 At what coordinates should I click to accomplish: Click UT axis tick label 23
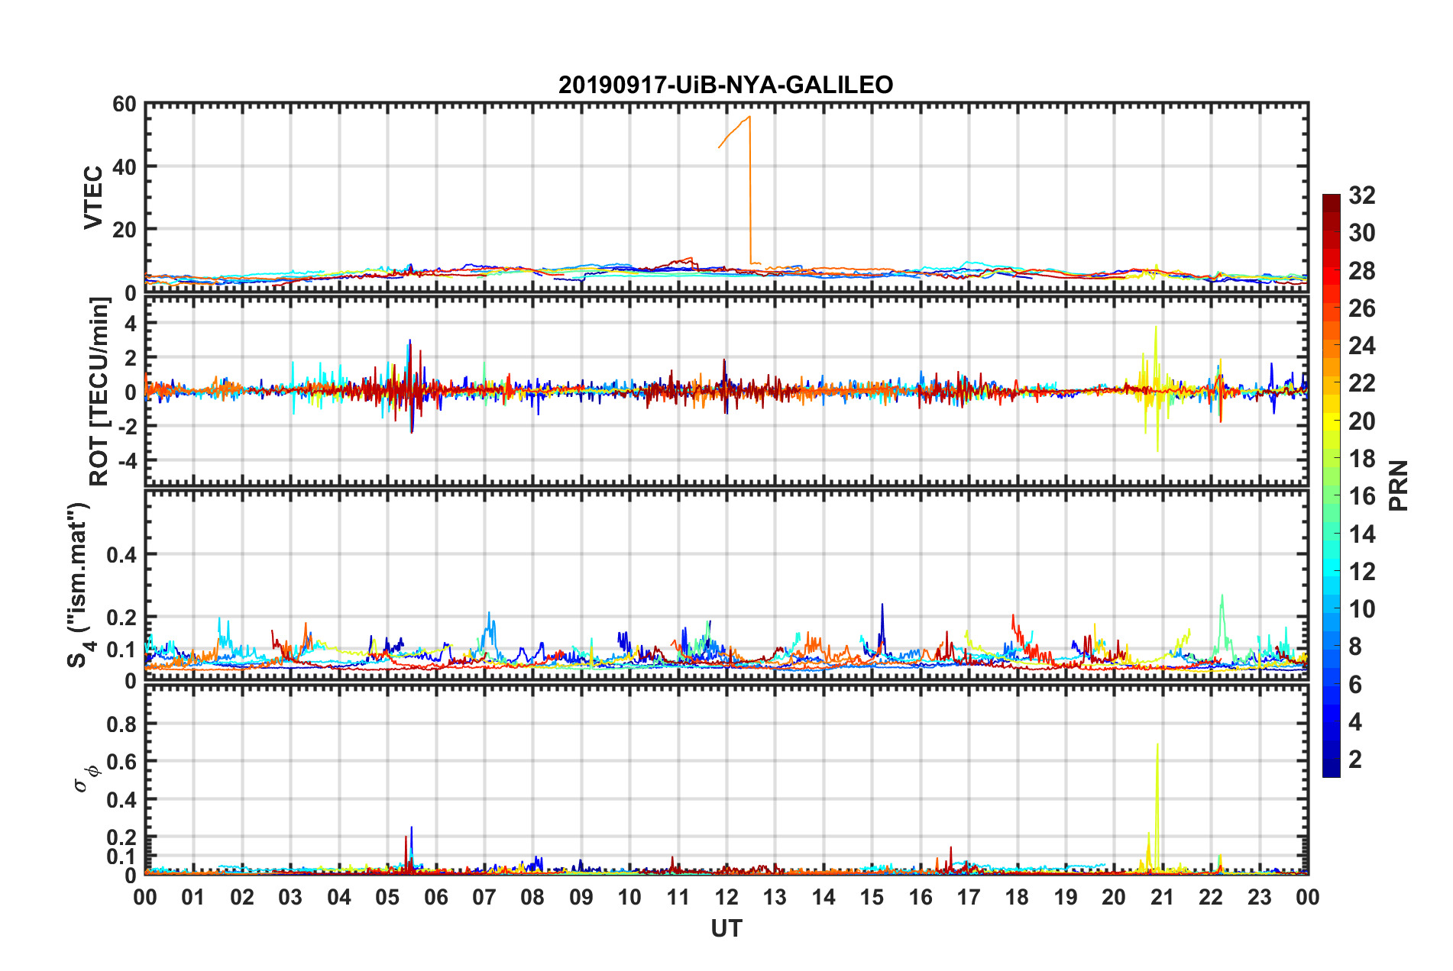pos(1260,897)
